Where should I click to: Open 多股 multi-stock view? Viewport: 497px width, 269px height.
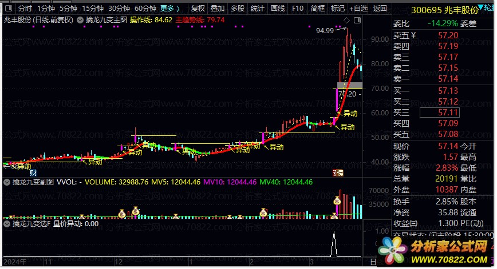238,9
